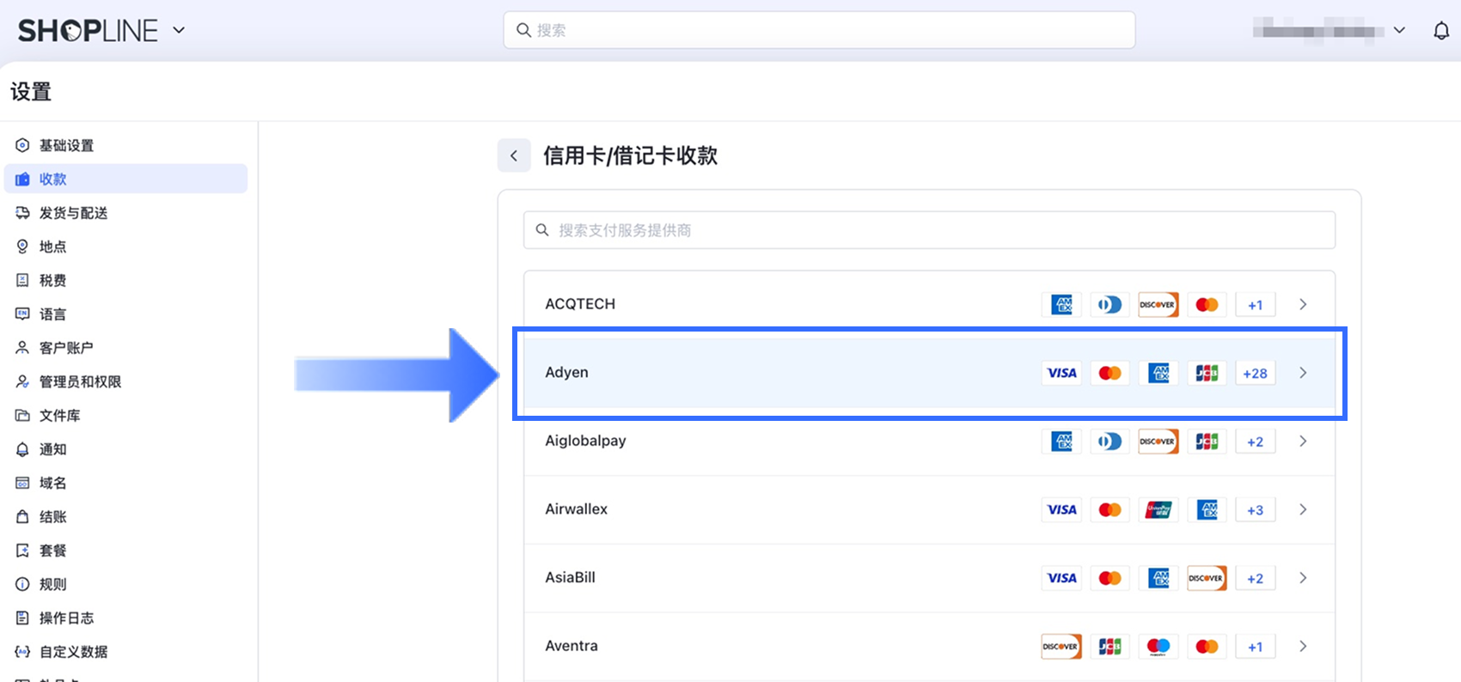
Task: Open the Aiglobalpay row chevron
Action: coord(1303,441)
